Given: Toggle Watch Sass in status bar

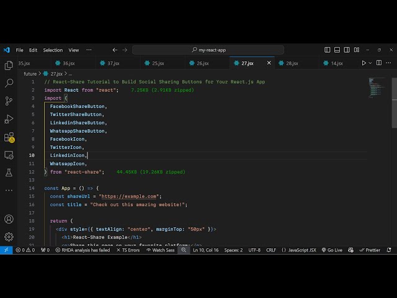Looking at the screenshot, I should [x=160, y=250].
